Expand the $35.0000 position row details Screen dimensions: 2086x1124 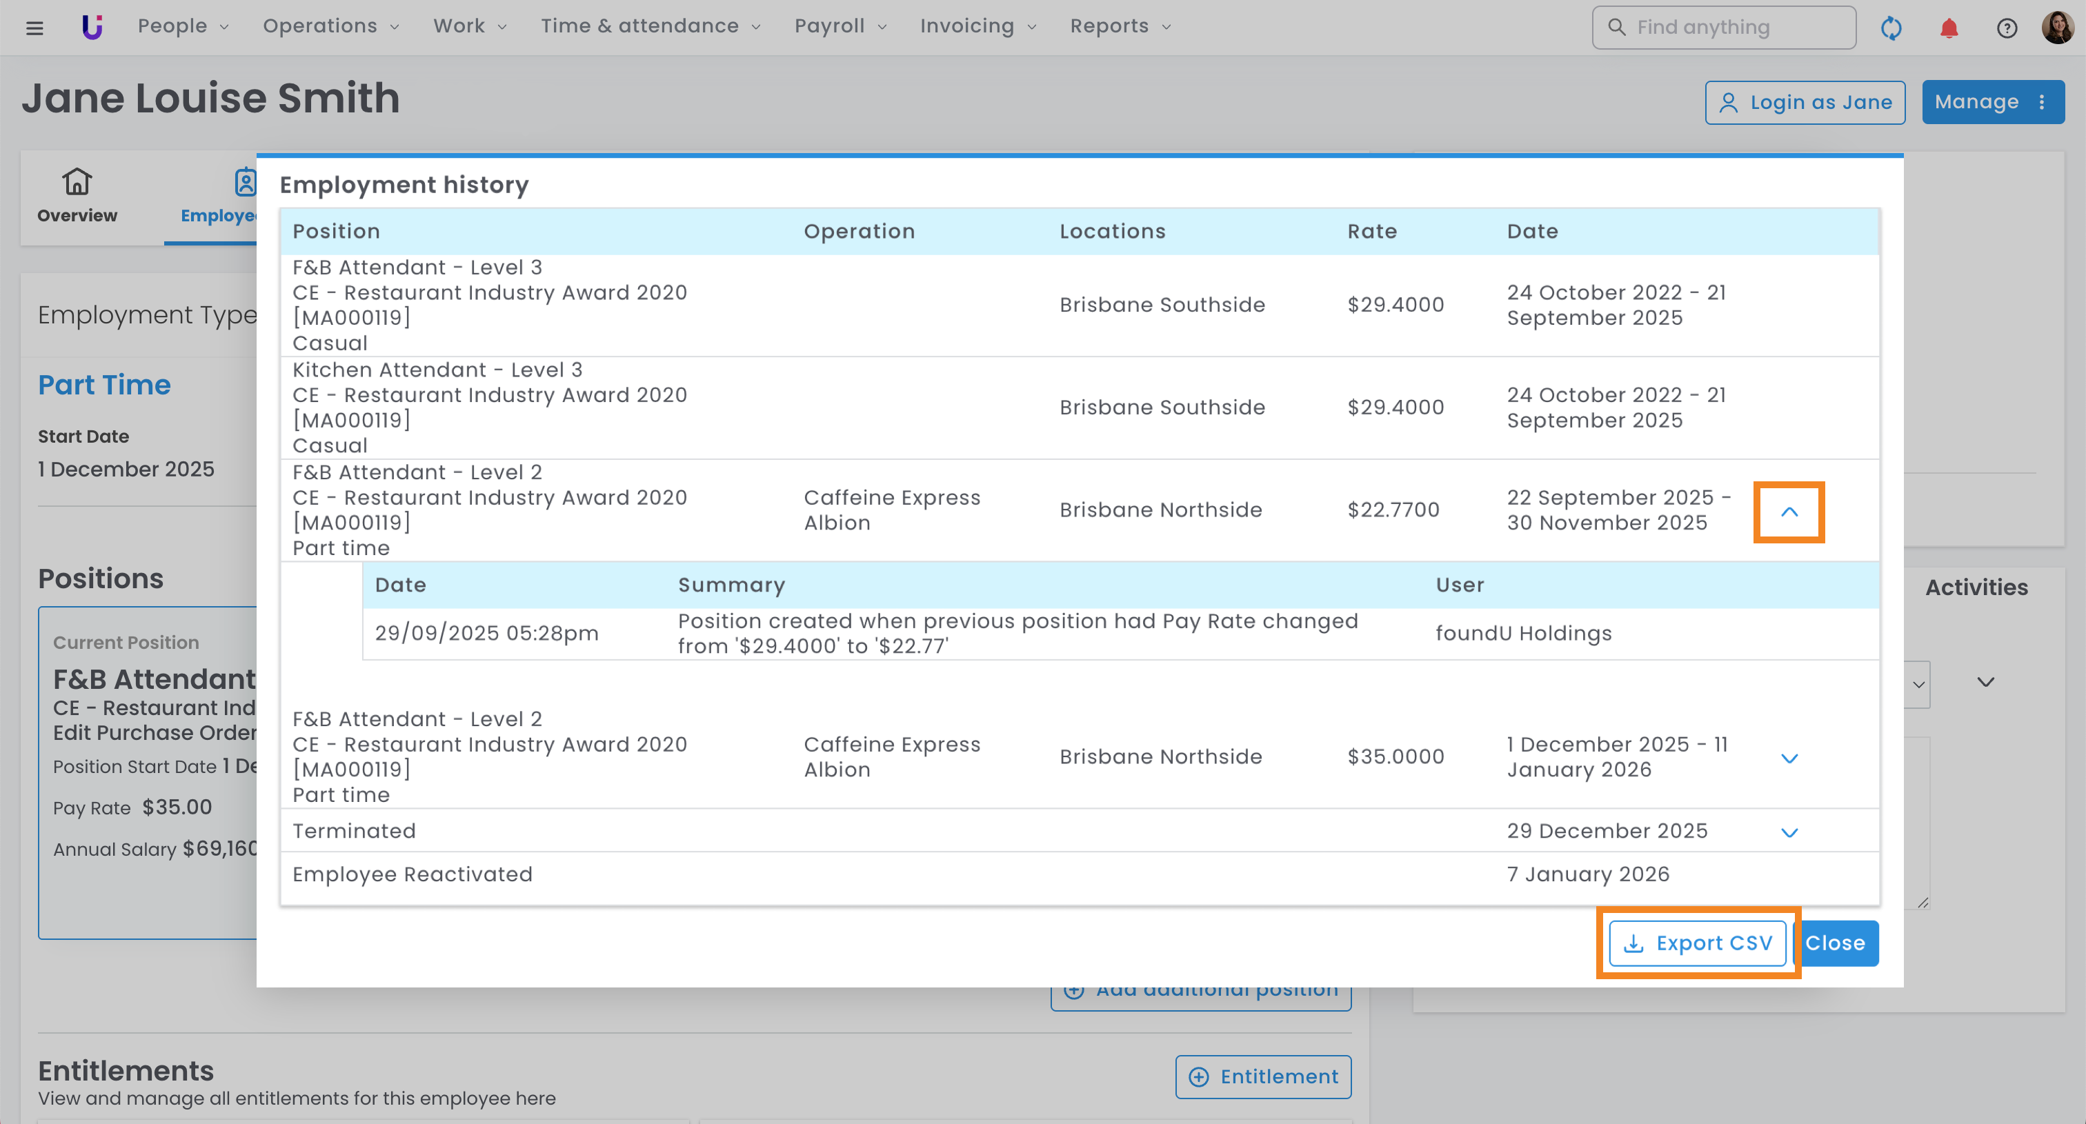point(1789,759)
